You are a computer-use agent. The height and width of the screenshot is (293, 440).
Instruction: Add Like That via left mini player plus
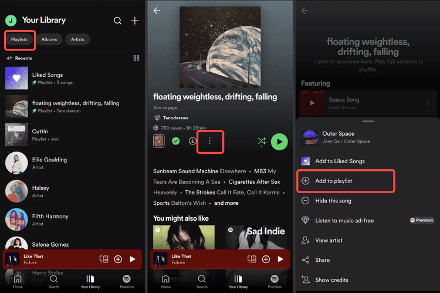pos(118,259)
